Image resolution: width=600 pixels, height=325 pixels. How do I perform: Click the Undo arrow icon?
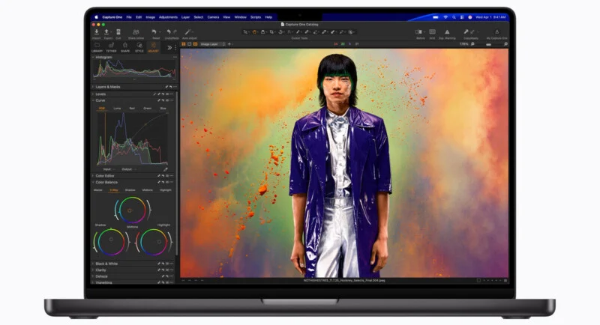click(169, 32)
